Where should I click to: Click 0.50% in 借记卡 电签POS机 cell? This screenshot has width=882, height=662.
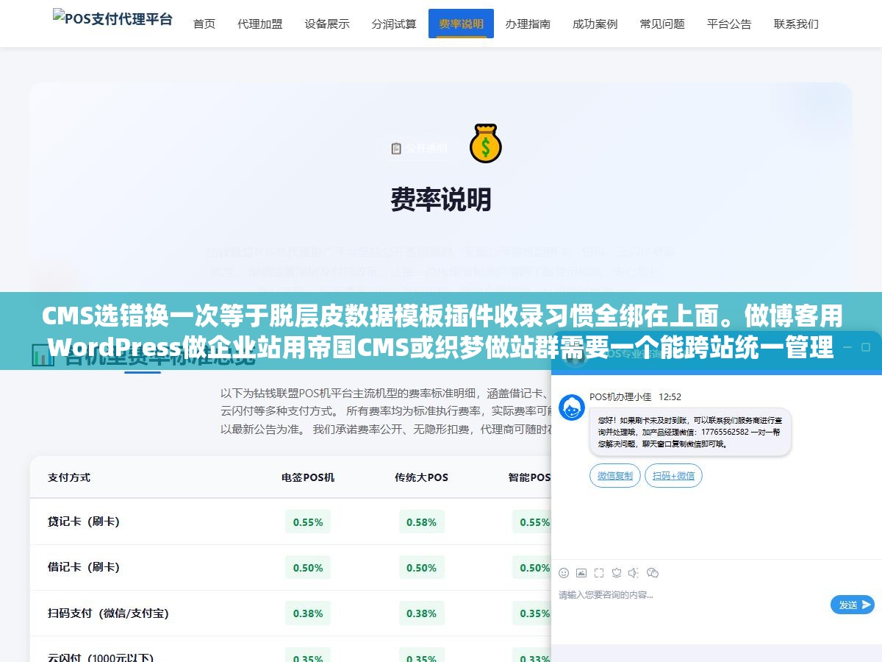click(x=308, y=568)
